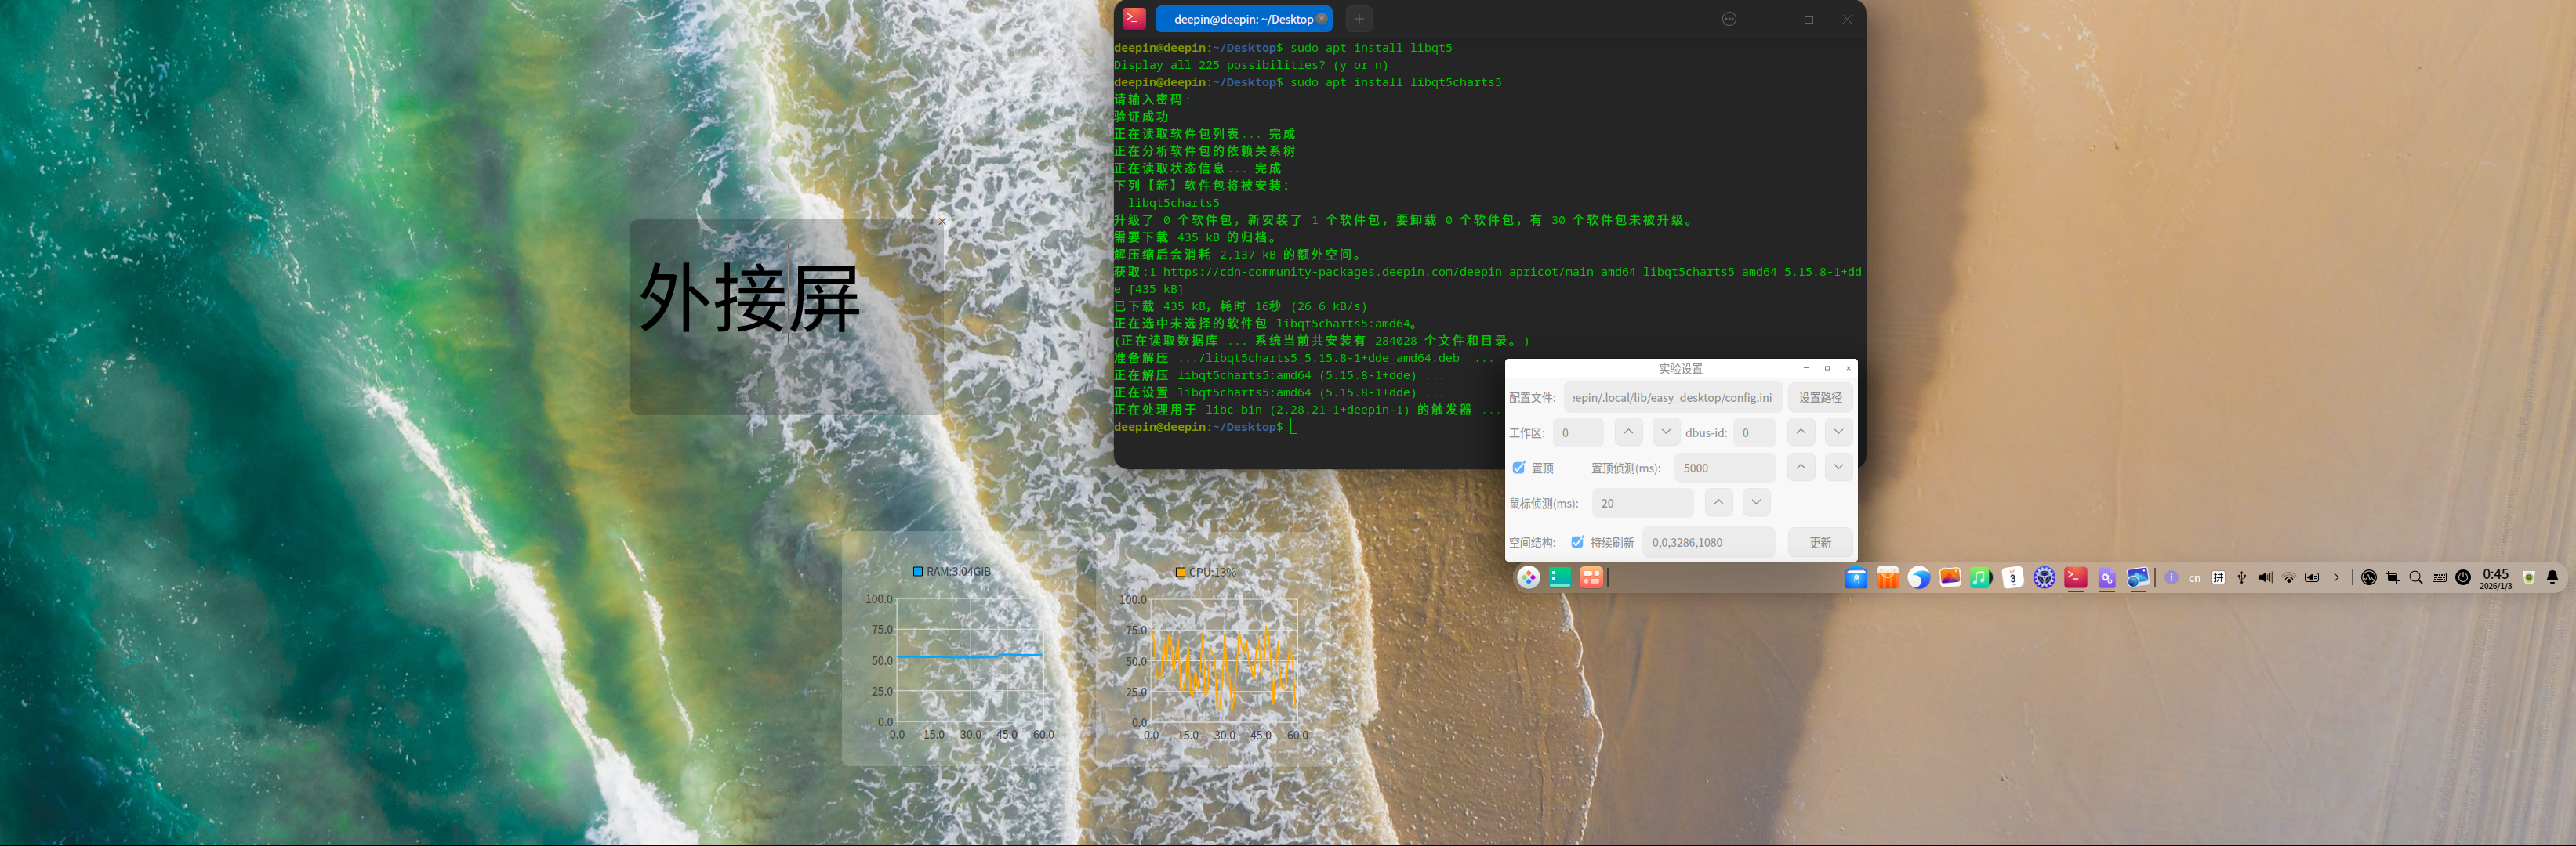Image resolution: width=2576 pixels, height=846 pixels.
Task: Click the volume speaker tray icon
Action: coord(2265,577)
